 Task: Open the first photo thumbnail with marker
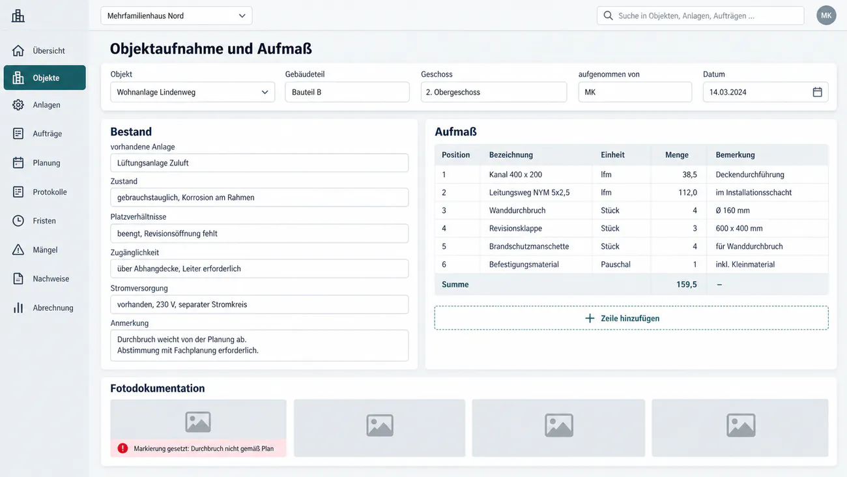[x=198, y=428]
